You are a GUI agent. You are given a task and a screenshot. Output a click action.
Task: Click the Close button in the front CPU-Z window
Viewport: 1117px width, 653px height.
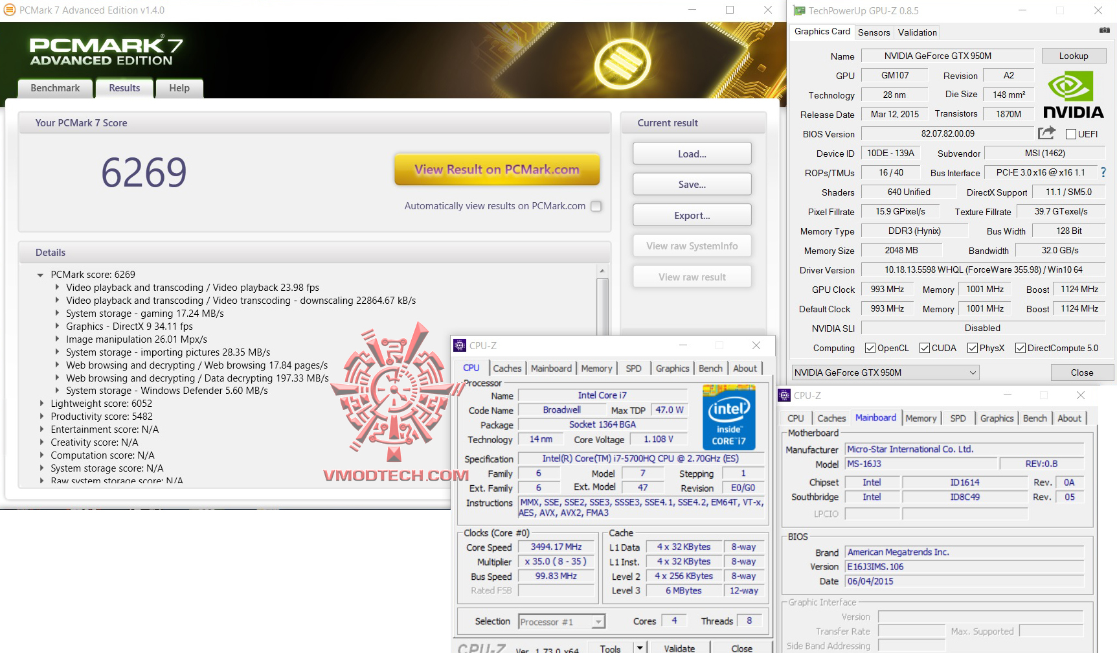click(x=741, y=648)
